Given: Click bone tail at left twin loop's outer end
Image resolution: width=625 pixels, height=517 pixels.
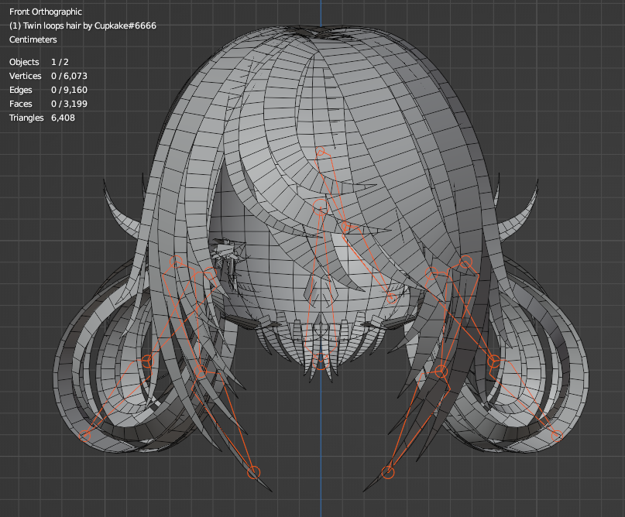Looking at the screenshot, I should [x=86, y=436].
